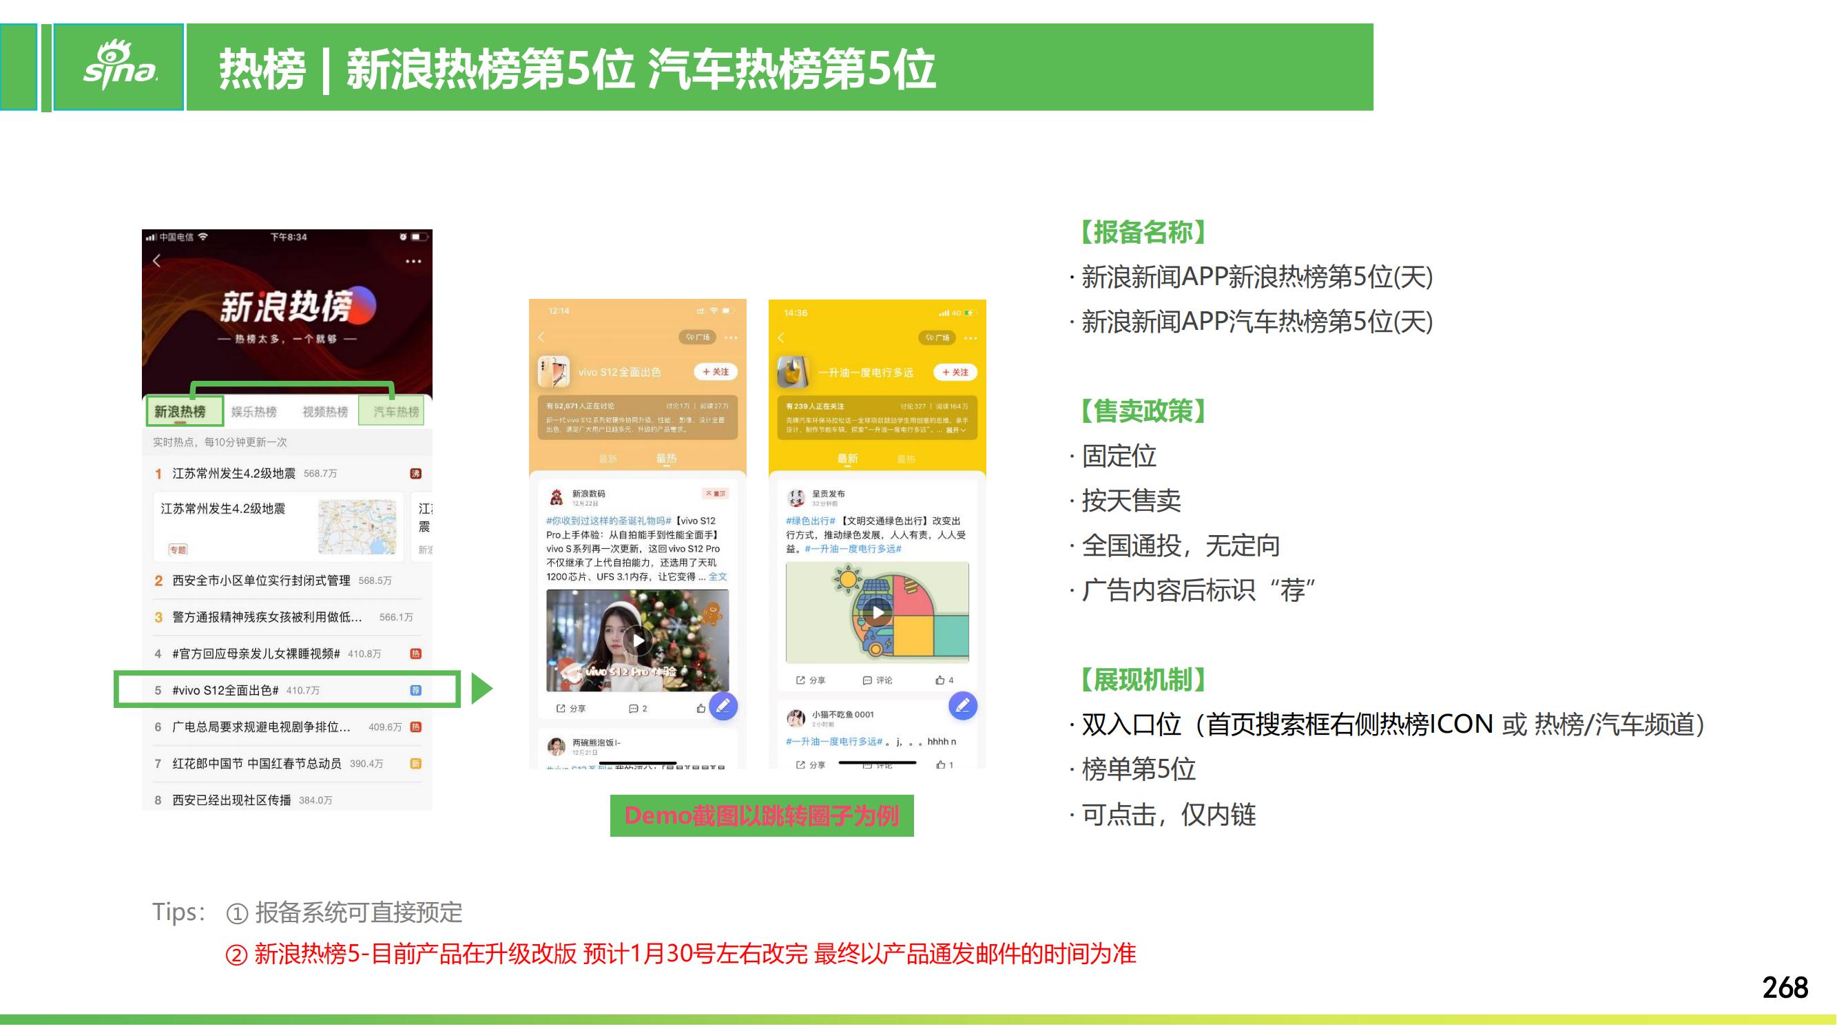Open the item 广电总局要求规避电视剧争排位
Screen dimensions: 1837x1033
[262, 727]
